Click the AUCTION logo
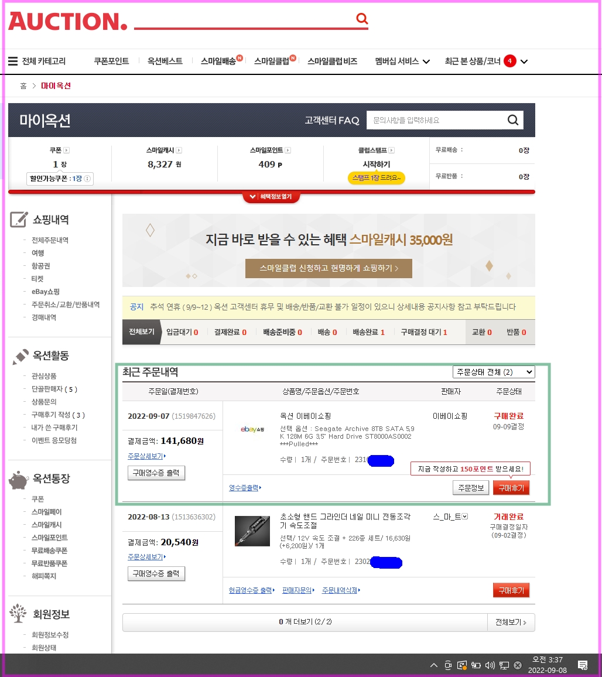602x677 pixels. click(x=68, y=21)
